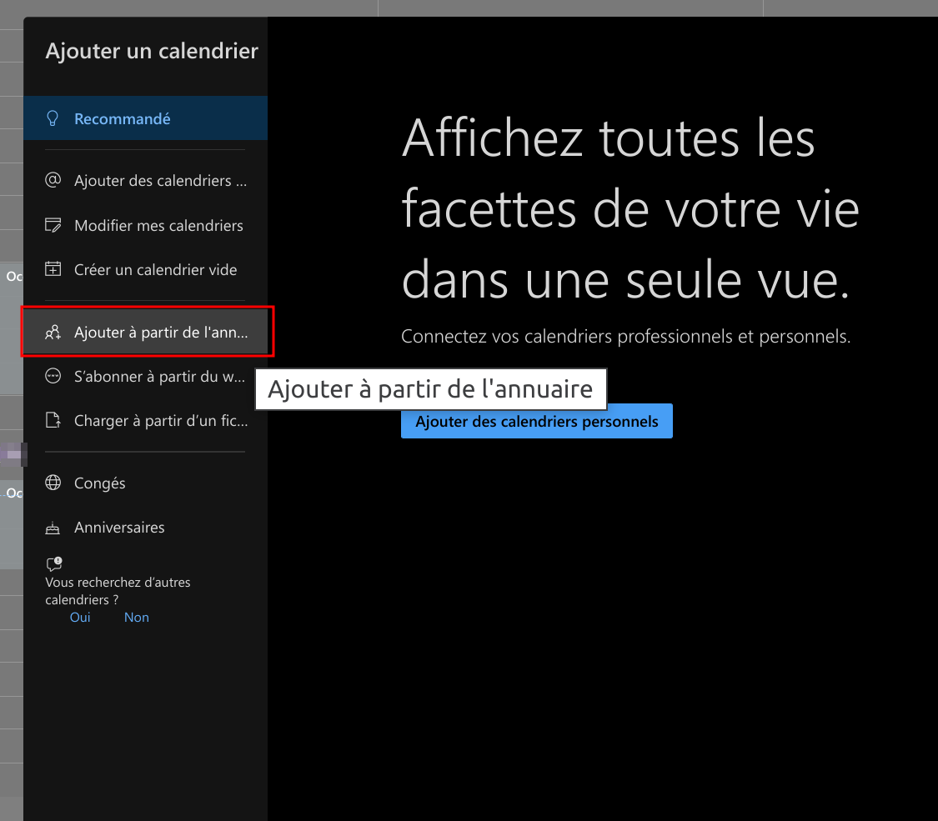The height and width of the screenshot is (821, 938).
Task: Answer "Non" to other calendars question
Action: click(x=136, y=617)
